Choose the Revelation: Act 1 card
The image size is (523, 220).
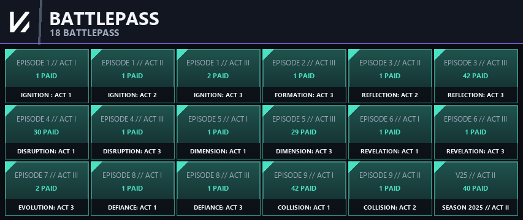click(x=390, y=132)
